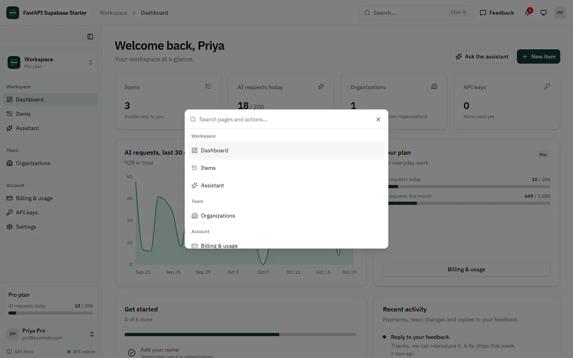Click the monitor theme icon in header
The height and width of the screenshot is (358, 573).
click(544, 13)
